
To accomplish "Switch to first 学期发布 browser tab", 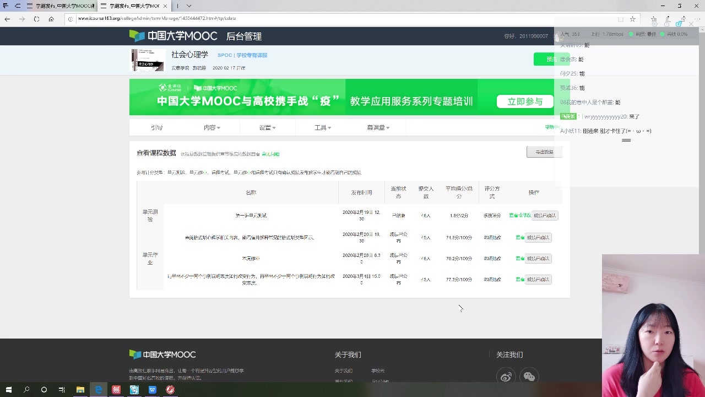I will (60, 6).
